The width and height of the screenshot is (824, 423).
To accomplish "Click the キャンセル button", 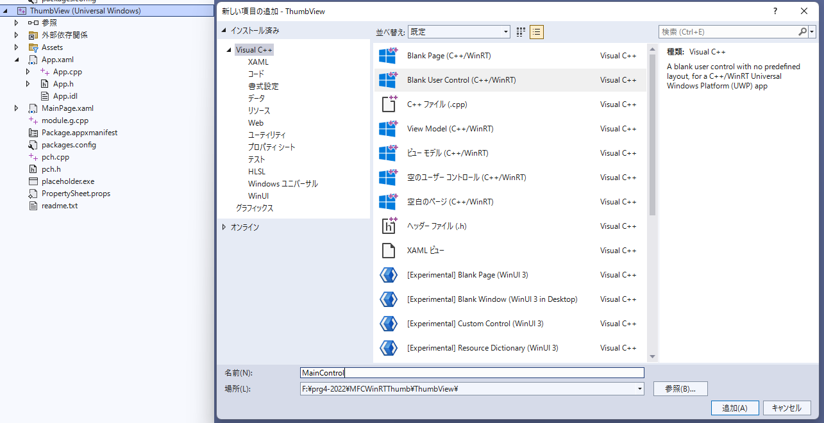I will (787, 408).
